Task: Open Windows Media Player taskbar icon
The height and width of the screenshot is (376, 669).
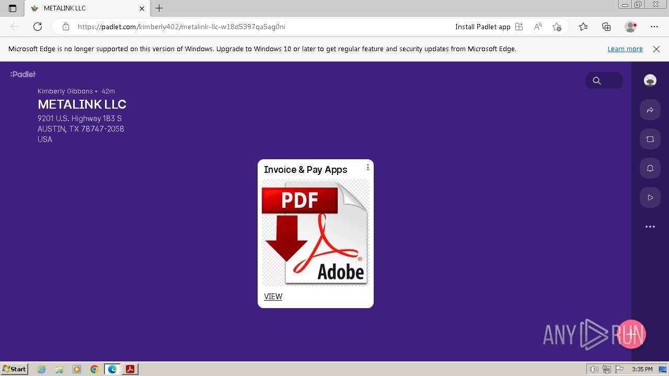Action: [x=77, y=369]
